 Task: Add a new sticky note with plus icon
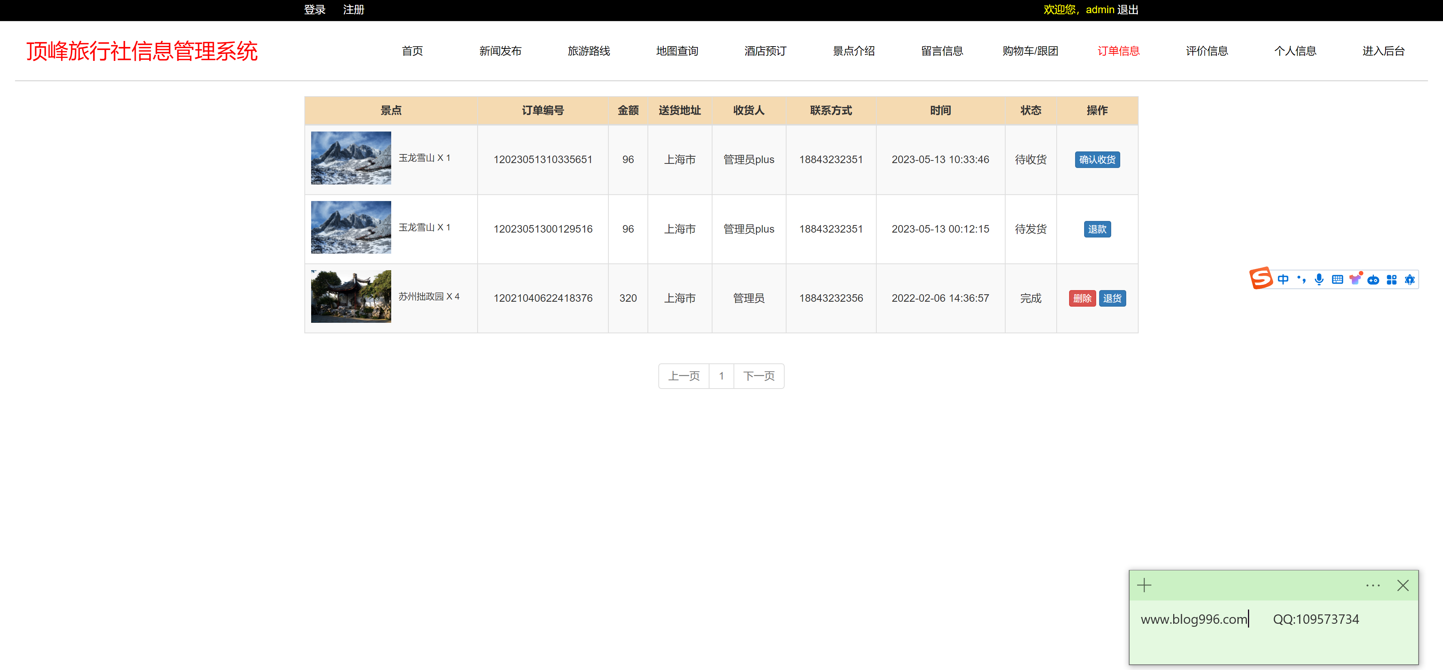pyautogui.click(x=1144, y=585)
